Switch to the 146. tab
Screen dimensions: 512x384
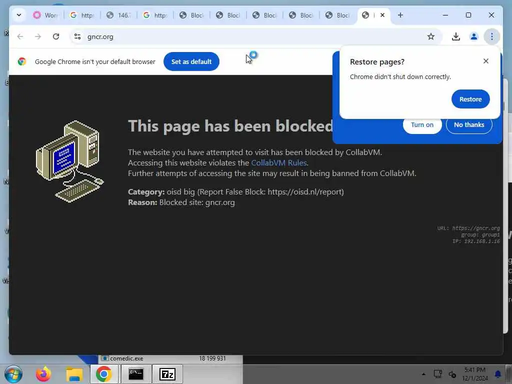tap(118, 15)
